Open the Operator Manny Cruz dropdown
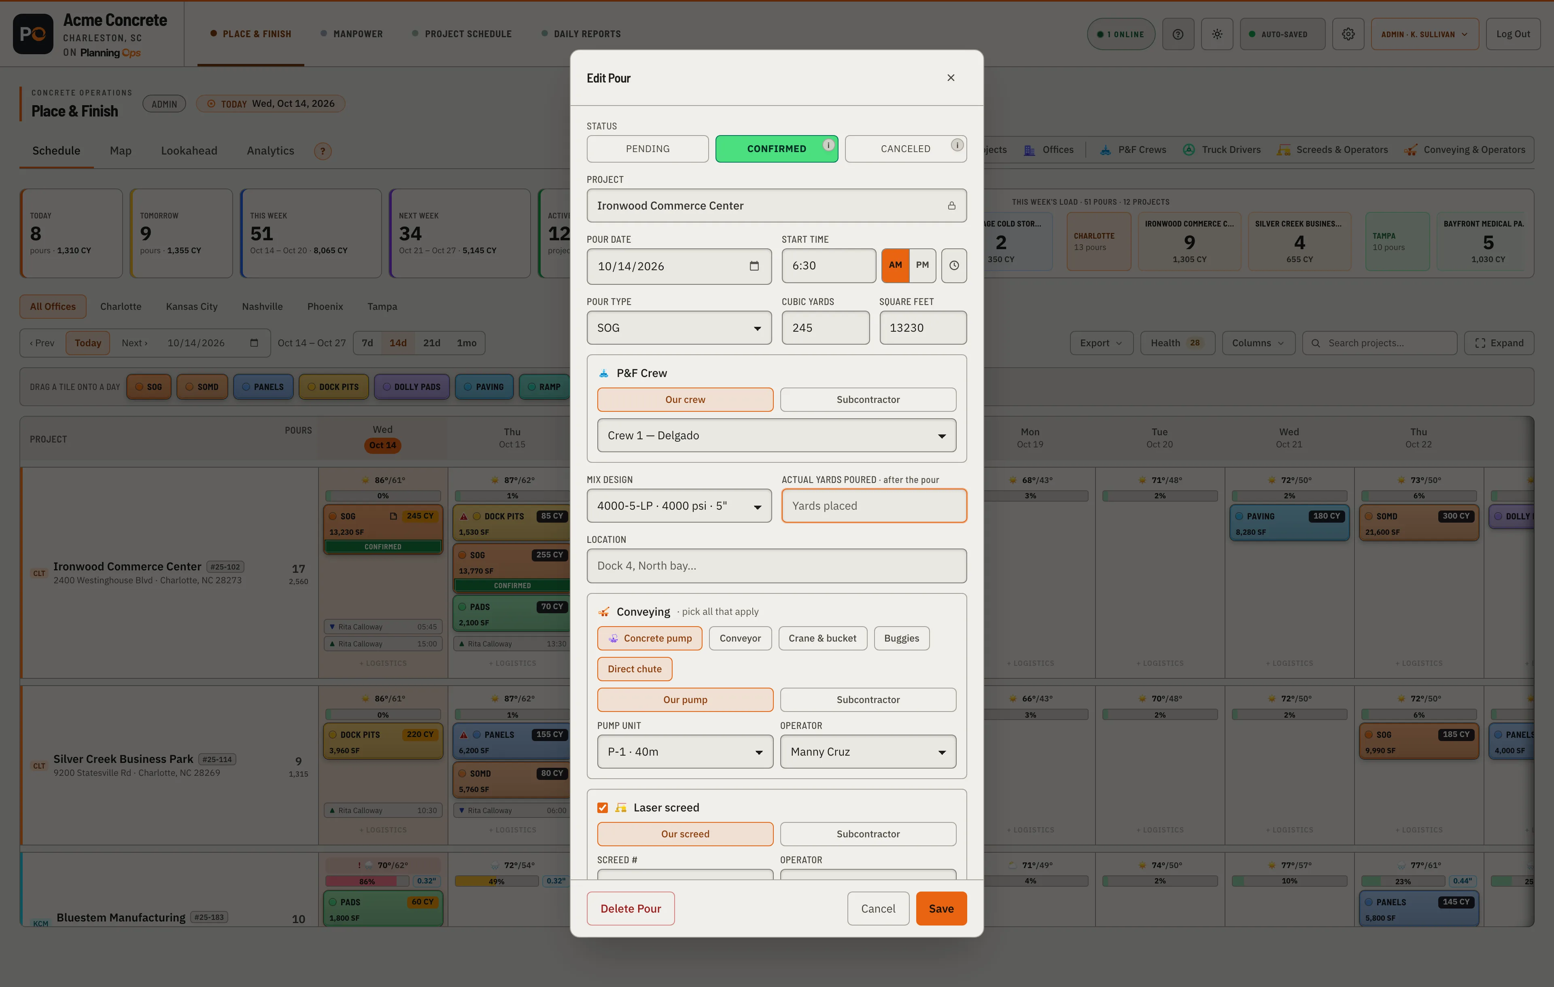The width and height of the screenshot is (1554, 987). point(867,752)
